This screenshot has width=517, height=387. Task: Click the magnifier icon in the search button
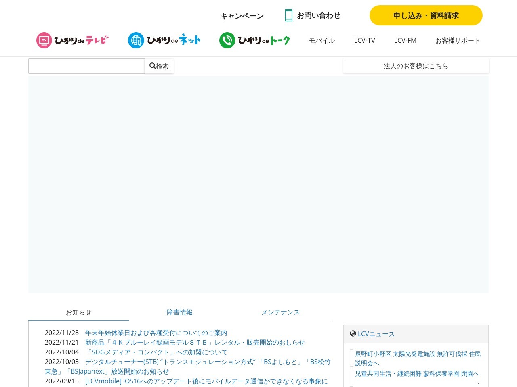click(153, 66)
